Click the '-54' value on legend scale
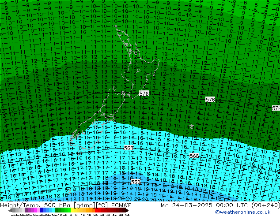This screenshot has width=280, height=216. 14,215
